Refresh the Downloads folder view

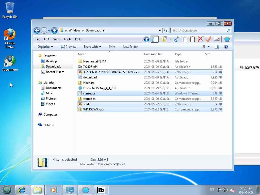click(x=166, y=30)
